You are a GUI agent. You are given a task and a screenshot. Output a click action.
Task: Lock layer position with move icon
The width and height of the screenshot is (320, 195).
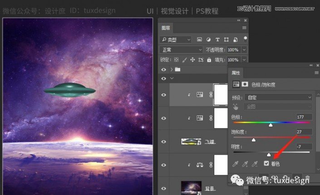[192, 60]
